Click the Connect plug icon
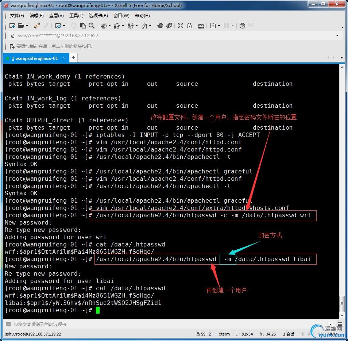 pos(37,26)
